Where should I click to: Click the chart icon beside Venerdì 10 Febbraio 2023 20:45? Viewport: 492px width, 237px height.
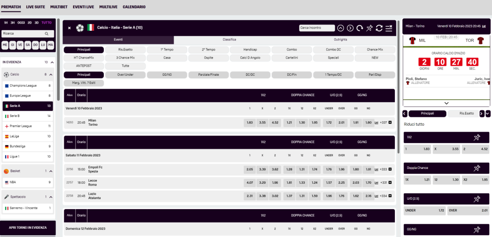point(485,26)
